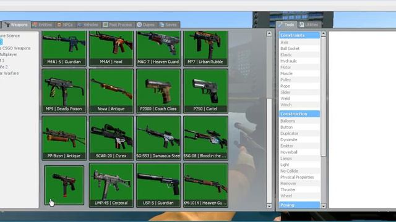
Task: Switch to the Utilities tab
Action: pos(309,25)
